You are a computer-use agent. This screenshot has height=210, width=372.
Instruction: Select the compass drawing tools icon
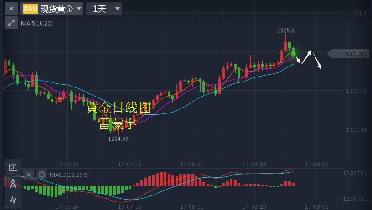(13, 184)
